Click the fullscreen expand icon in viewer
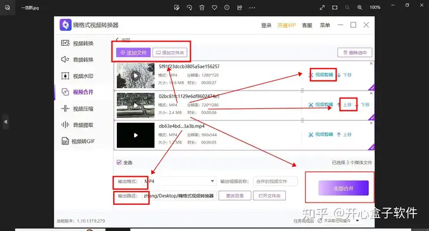This screenshot has height=231, width=429. click(x=322, y=7)
